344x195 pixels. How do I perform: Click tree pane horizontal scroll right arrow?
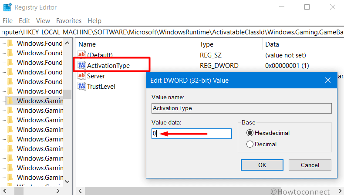(x=58, y=191)
